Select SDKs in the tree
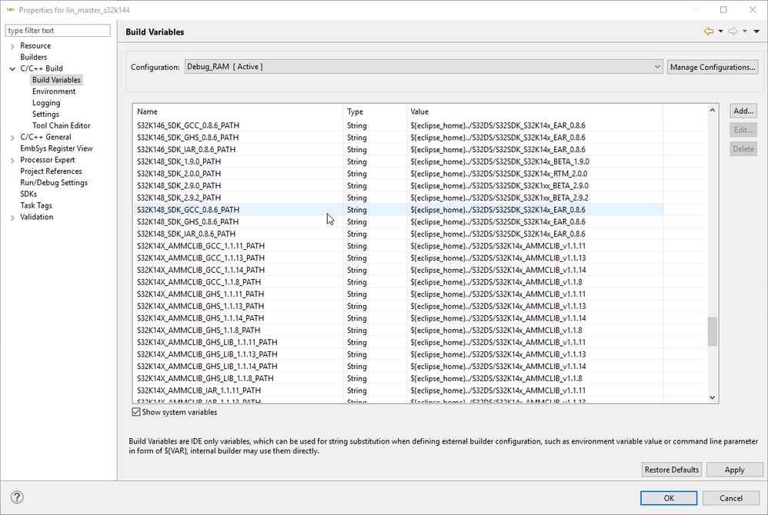This screenshot has width=768, height=515. [x=28, y=194]
